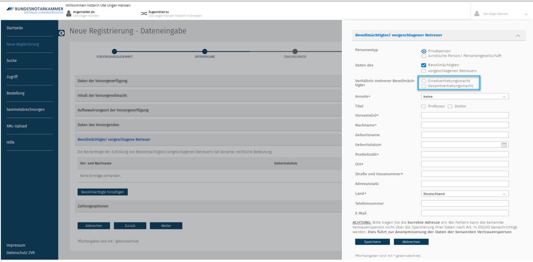533x262 pixels.
Task: Click the Speichern button
Action: [372, 242]
